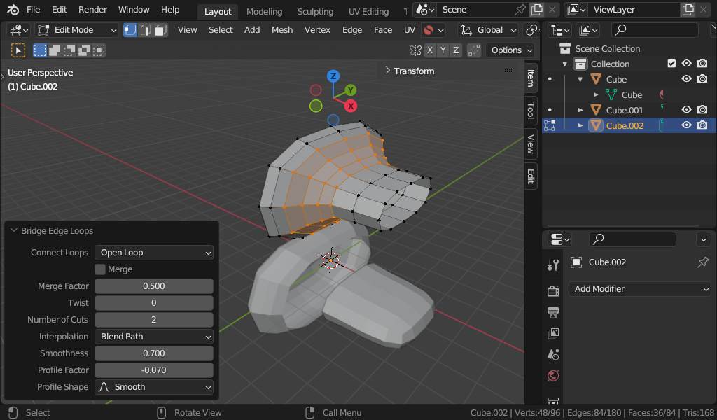Click the Y axis on navigation gizmo
The height and width of the screenshot is (420, 717).
(x=350, y=90)
